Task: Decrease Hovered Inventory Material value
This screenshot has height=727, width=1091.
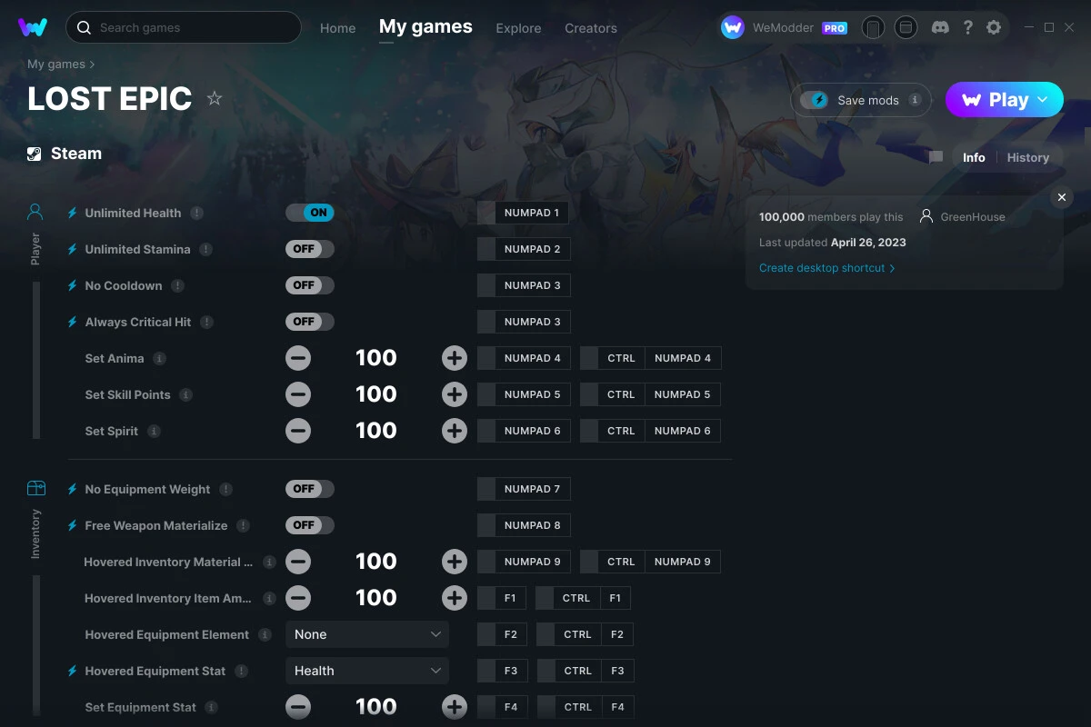Action: 298,562
